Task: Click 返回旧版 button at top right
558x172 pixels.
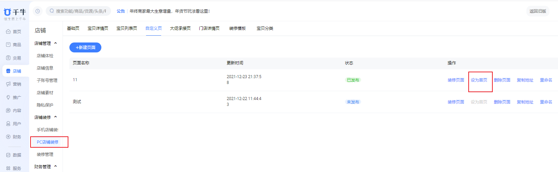Action: click(538, 11)
